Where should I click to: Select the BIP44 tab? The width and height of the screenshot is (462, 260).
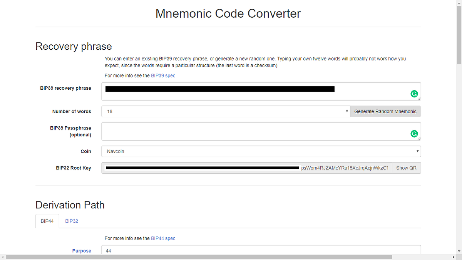47,221
